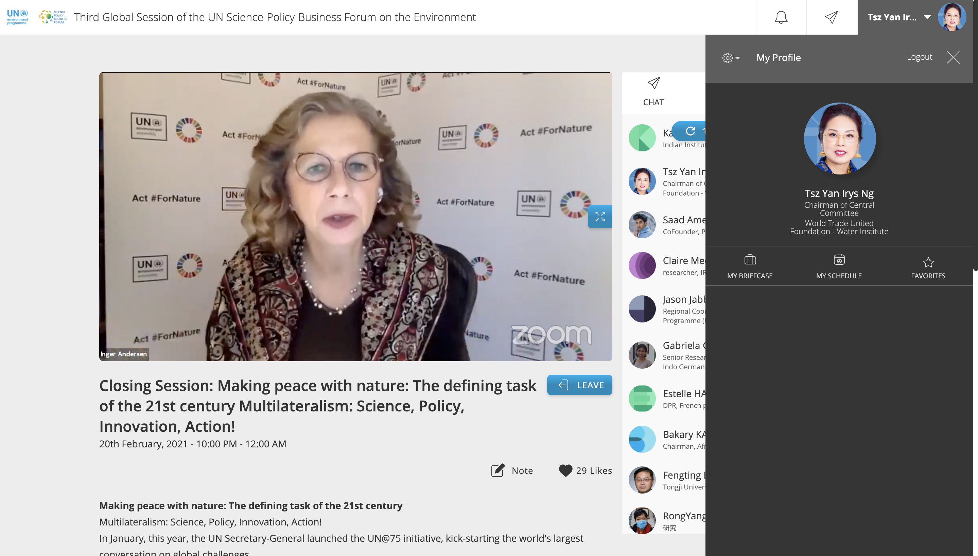Open messages via top paper plane icon
This screenshot has height=556, width=978.
click(x=831, y=17)
